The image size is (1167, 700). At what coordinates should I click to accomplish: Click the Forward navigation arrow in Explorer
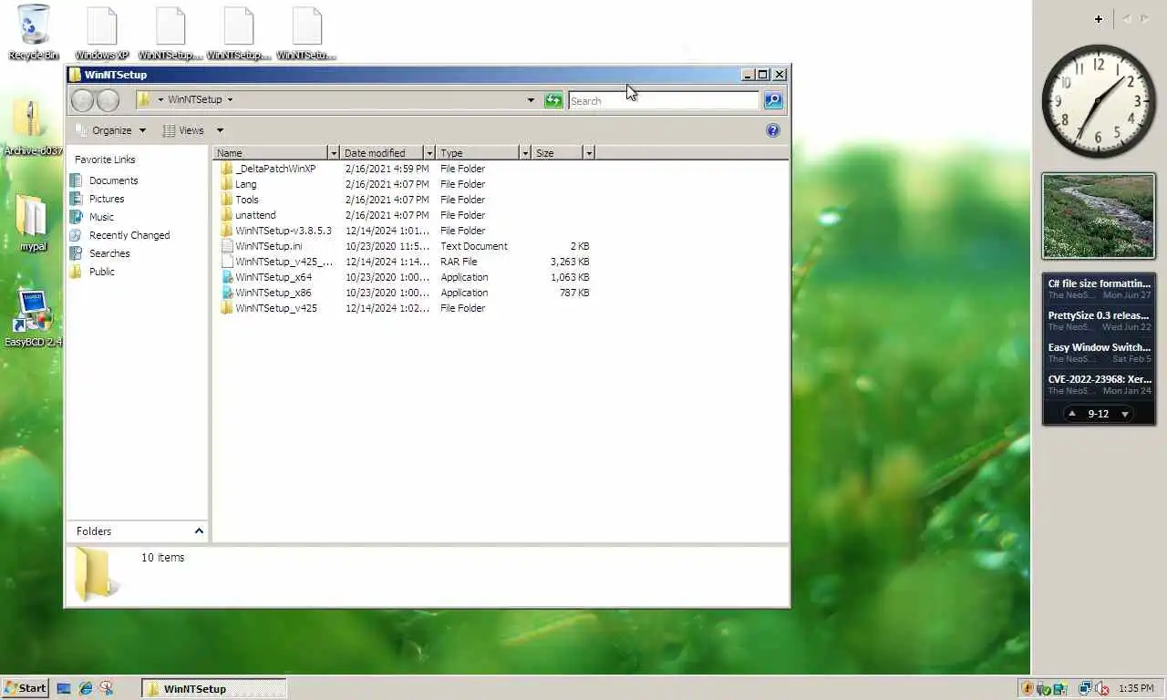point(108,100)
